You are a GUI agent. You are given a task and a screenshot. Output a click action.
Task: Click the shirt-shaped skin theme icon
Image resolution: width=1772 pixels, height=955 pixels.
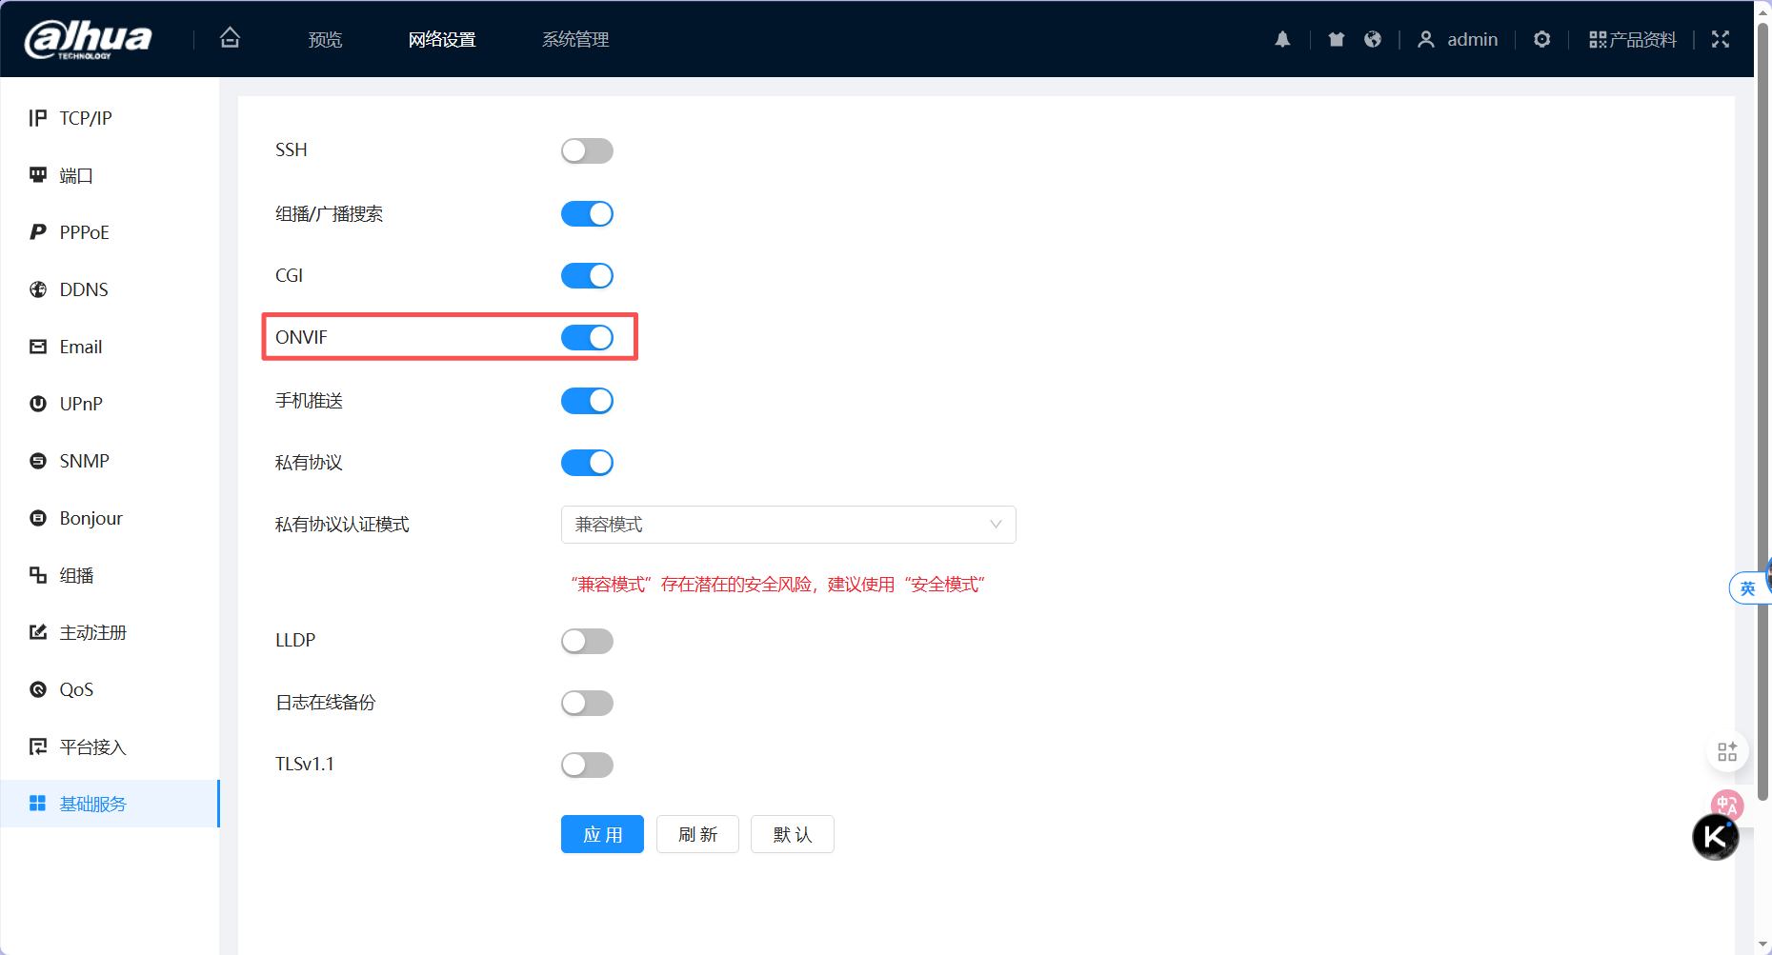(1337, 39)
